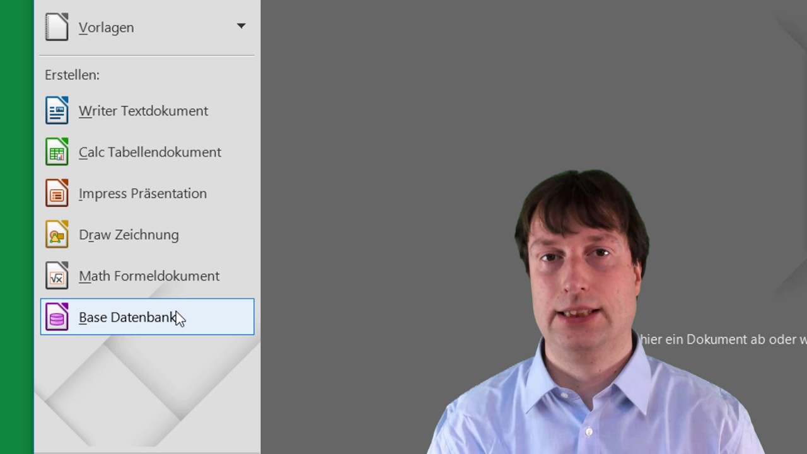The width and height of the screenshot is (807, 454).
Task: Click the Impress presentation icon
Action: tap(57, 193)
